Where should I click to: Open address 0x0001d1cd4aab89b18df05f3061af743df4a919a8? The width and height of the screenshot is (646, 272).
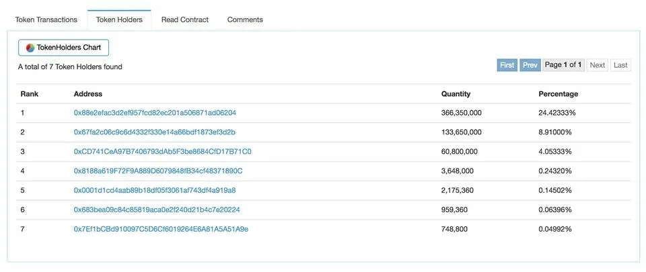pos(155,190)
